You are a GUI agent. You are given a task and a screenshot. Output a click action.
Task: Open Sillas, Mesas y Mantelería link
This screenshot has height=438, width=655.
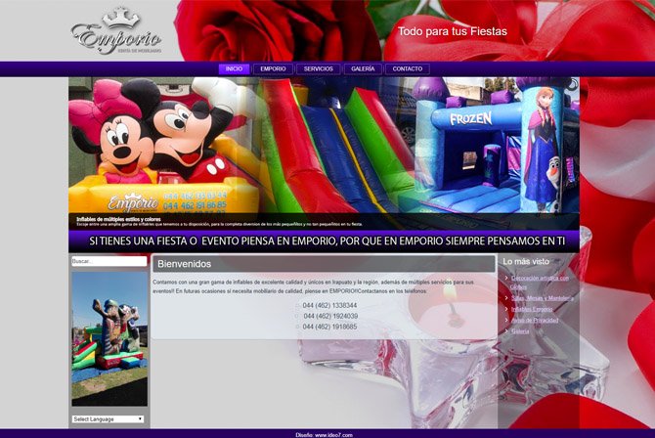[x=542, y=297]
